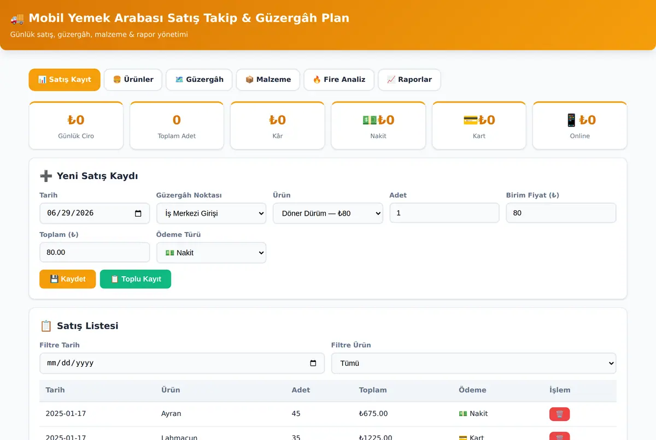Focus the Birim Fiyat input field

tap(561, 213)
